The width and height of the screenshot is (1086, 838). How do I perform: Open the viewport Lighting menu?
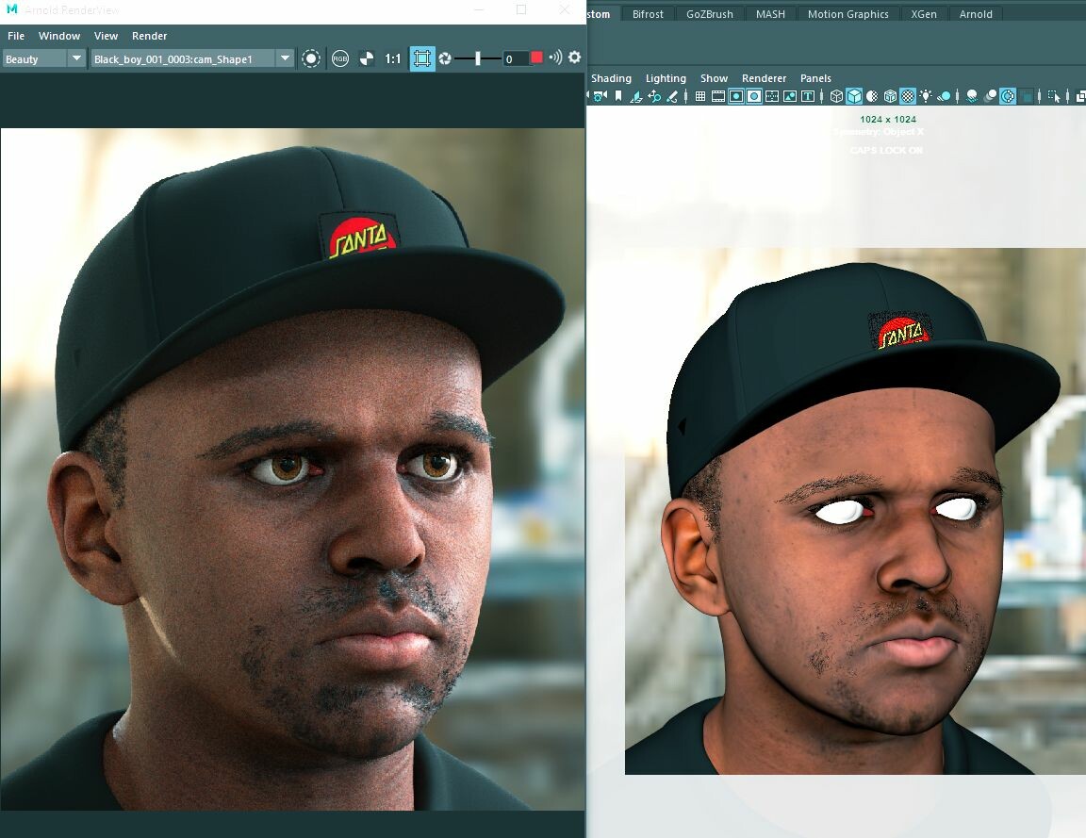click(x=666, y=78)
